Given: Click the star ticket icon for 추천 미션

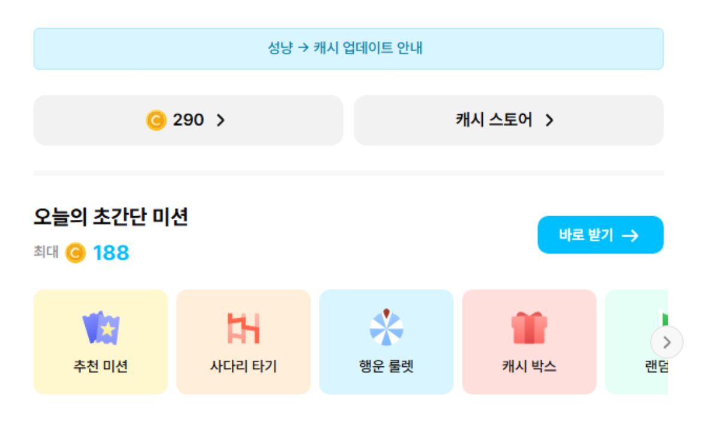Looking at the screenshot, I should click(101, 329).
